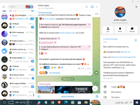Open the discussion comment bubble icon
Screen dimensions: 140x105
click(39, 97)
